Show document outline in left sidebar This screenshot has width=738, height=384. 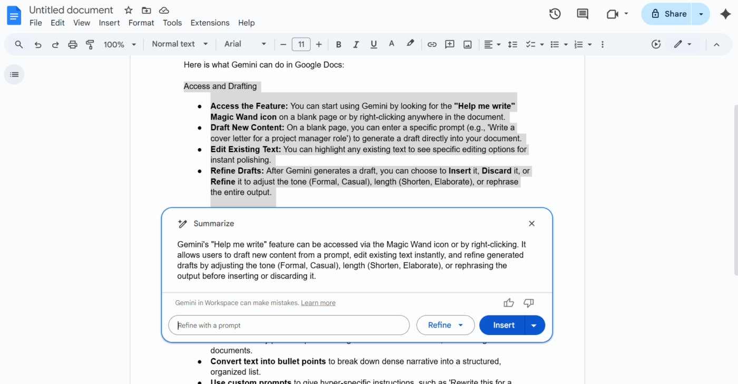click(14, 75)
